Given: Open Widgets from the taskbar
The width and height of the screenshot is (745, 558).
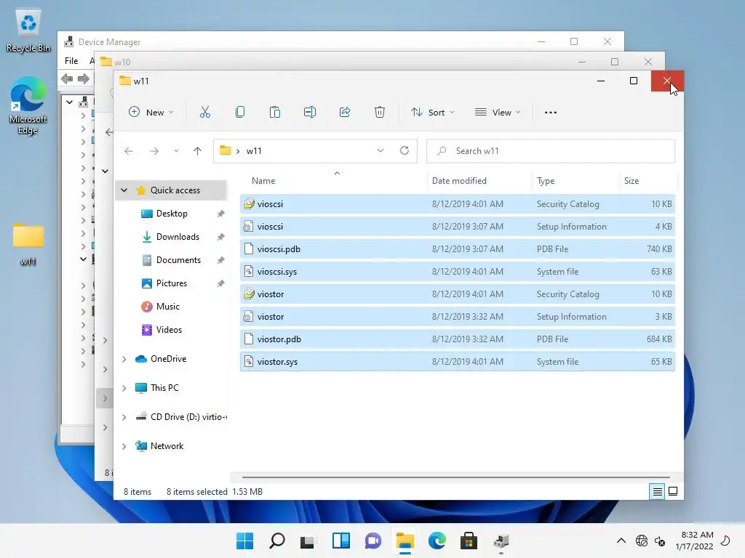Looking at the screenshot, I should pyautogui.click(x=340, y=541).
